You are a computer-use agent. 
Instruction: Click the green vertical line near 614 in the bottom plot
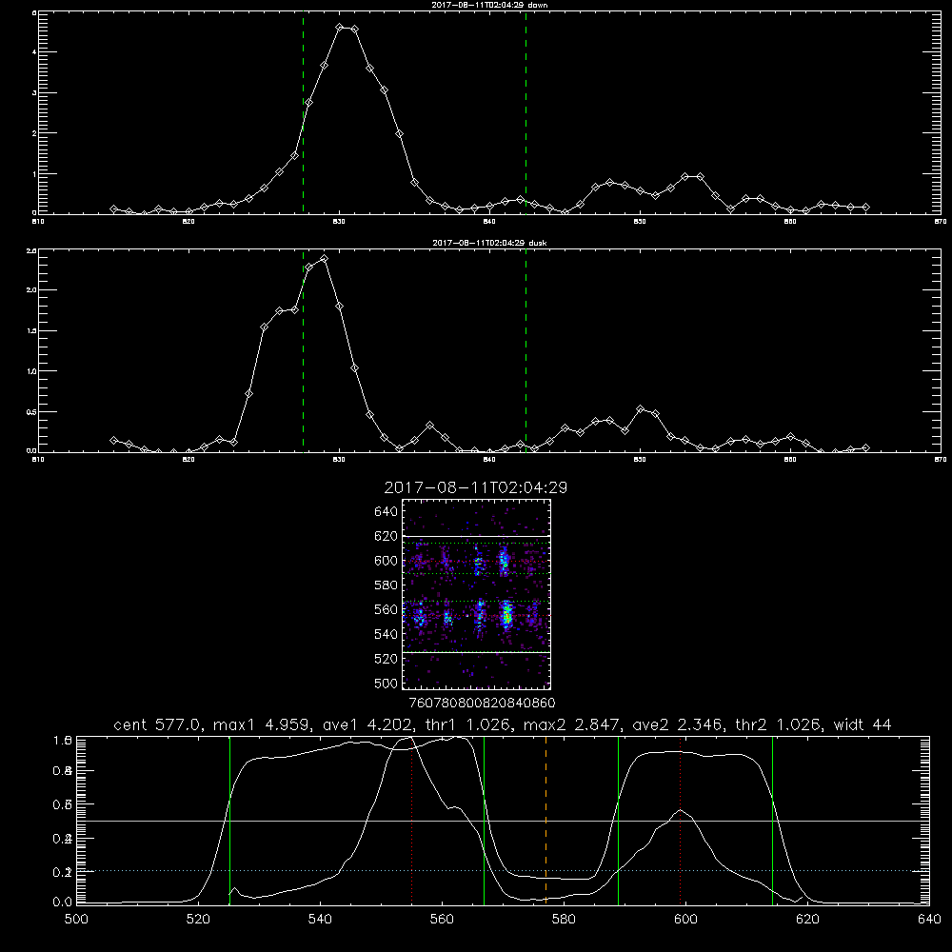pos(772,821)
